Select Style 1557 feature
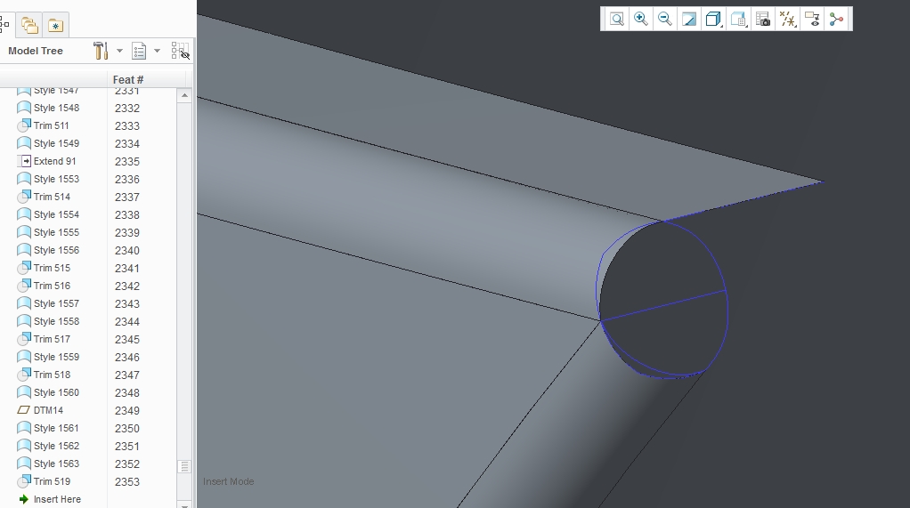This screenshot has width=910, height=508. 56,303
